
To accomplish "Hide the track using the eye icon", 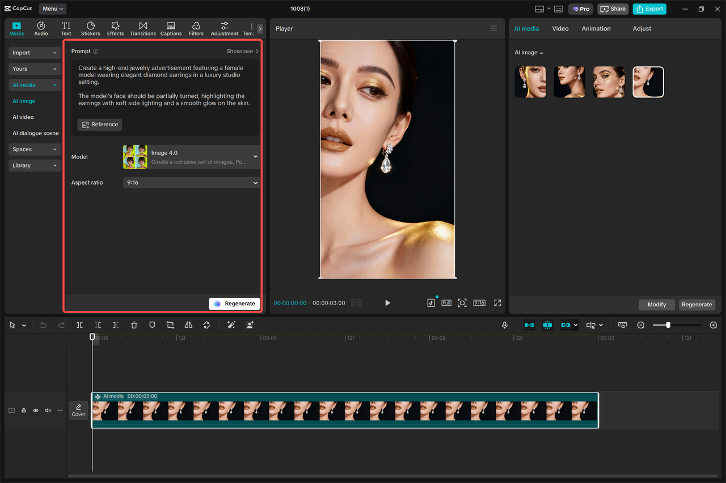I will click(x=36, y=411).
